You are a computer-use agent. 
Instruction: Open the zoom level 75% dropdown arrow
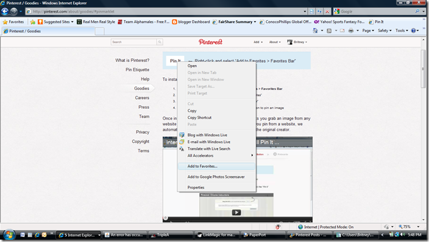(x=418, y=227)
